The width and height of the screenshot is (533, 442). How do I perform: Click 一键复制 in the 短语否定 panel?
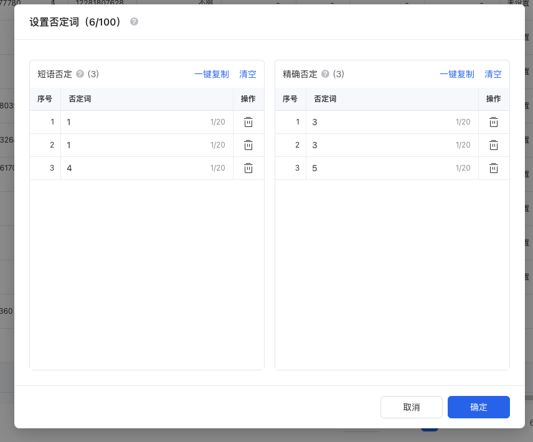(x=211, y=74)
